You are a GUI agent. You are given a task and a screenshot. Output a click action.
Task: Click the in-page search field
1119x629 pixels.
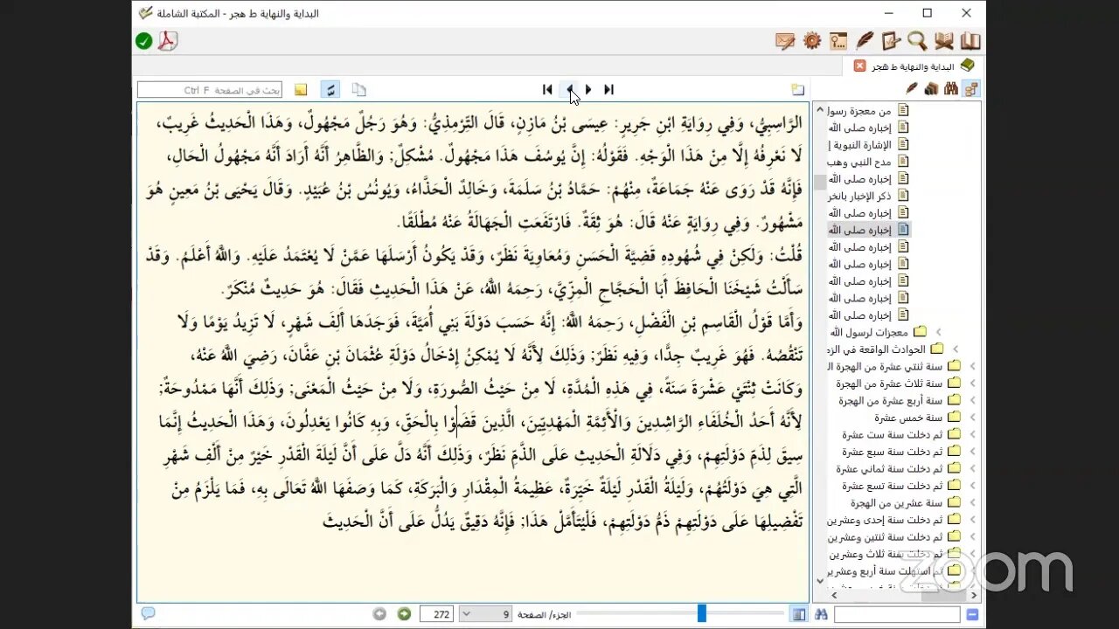coord(210,90)
